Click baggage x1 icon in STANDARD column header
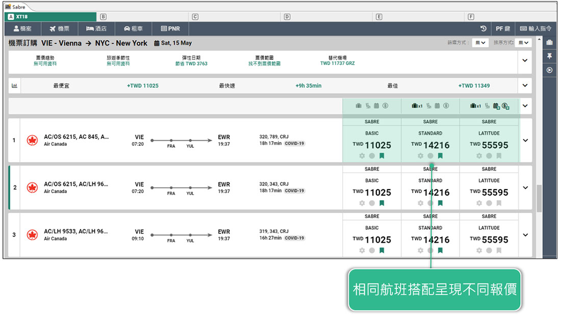Screen dimensions: 561x316 click(417, 106)
